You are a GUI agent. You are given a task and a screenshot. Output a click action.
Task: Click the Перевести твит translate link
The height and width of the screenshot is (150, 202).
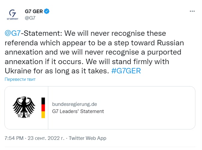point(20,79)
